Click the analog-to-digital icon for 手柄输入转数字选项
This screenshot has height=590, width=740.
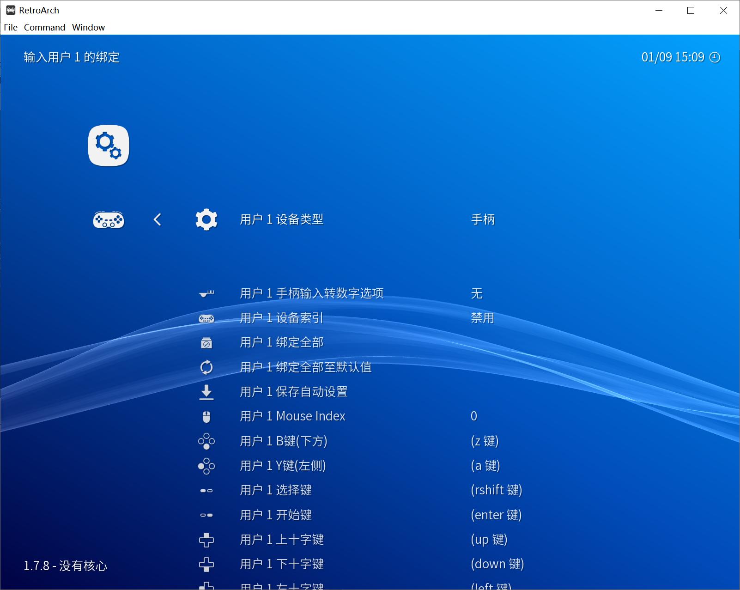pos(206,293)
